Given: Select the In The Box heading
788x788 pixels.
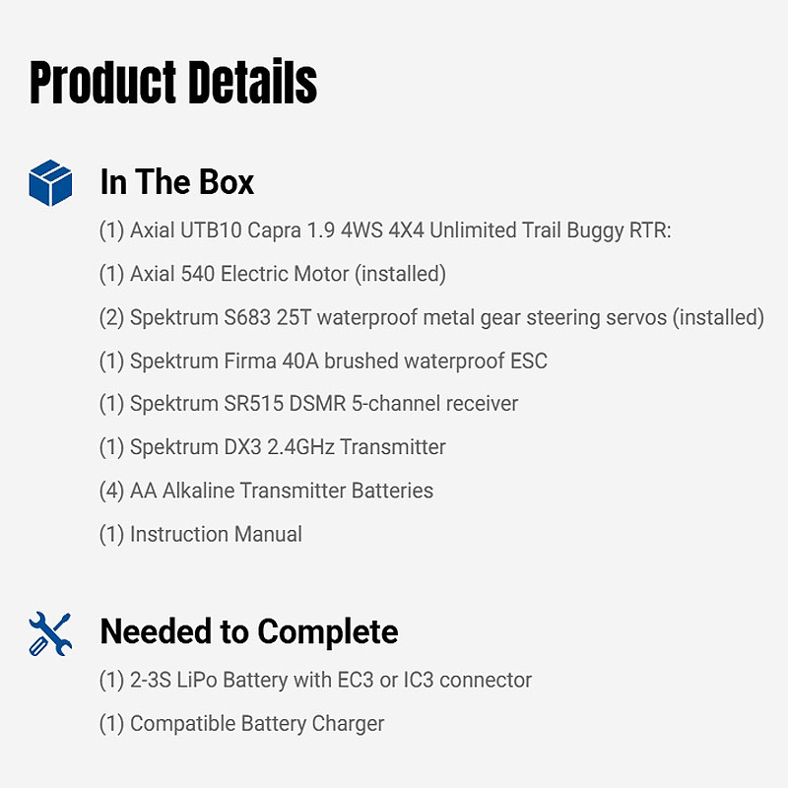Looking at the screenshot, I should point(177,182).
